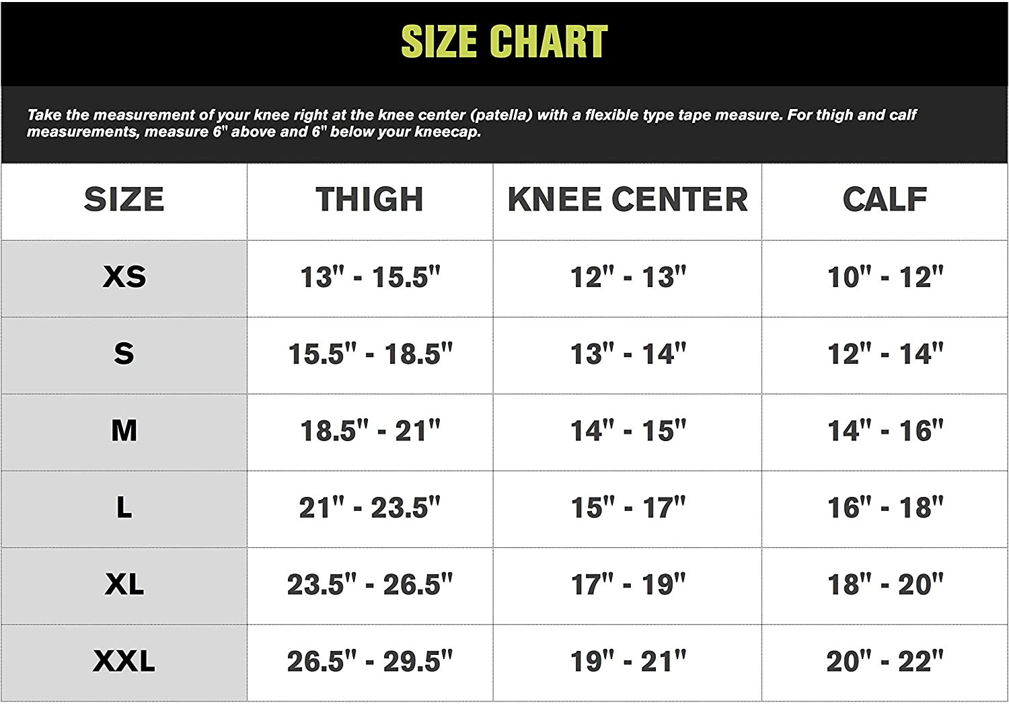Select the XL size row label

coord(124,584)
